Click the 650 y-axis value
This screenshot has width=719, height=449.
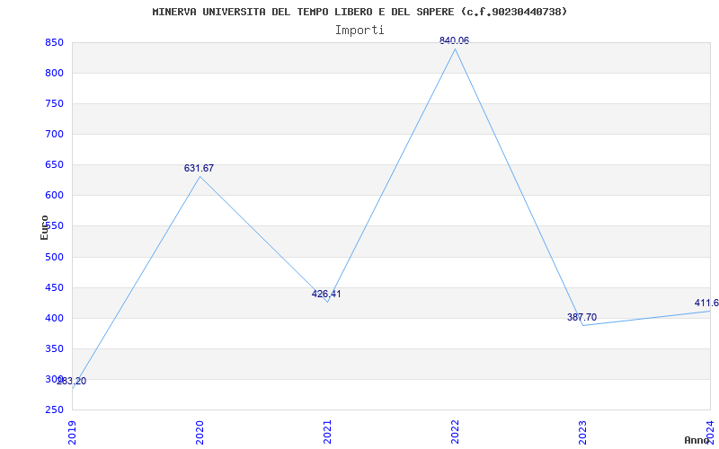(54, 165)
